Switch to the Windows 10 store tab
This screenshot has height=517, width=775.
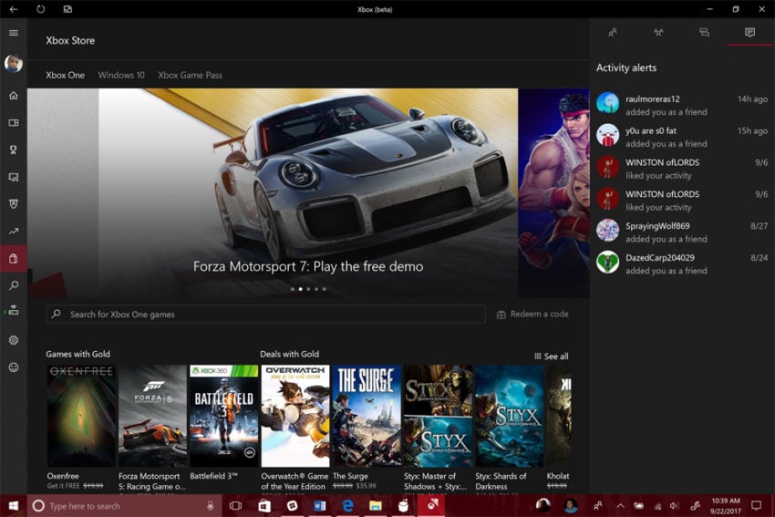(121, 76)
